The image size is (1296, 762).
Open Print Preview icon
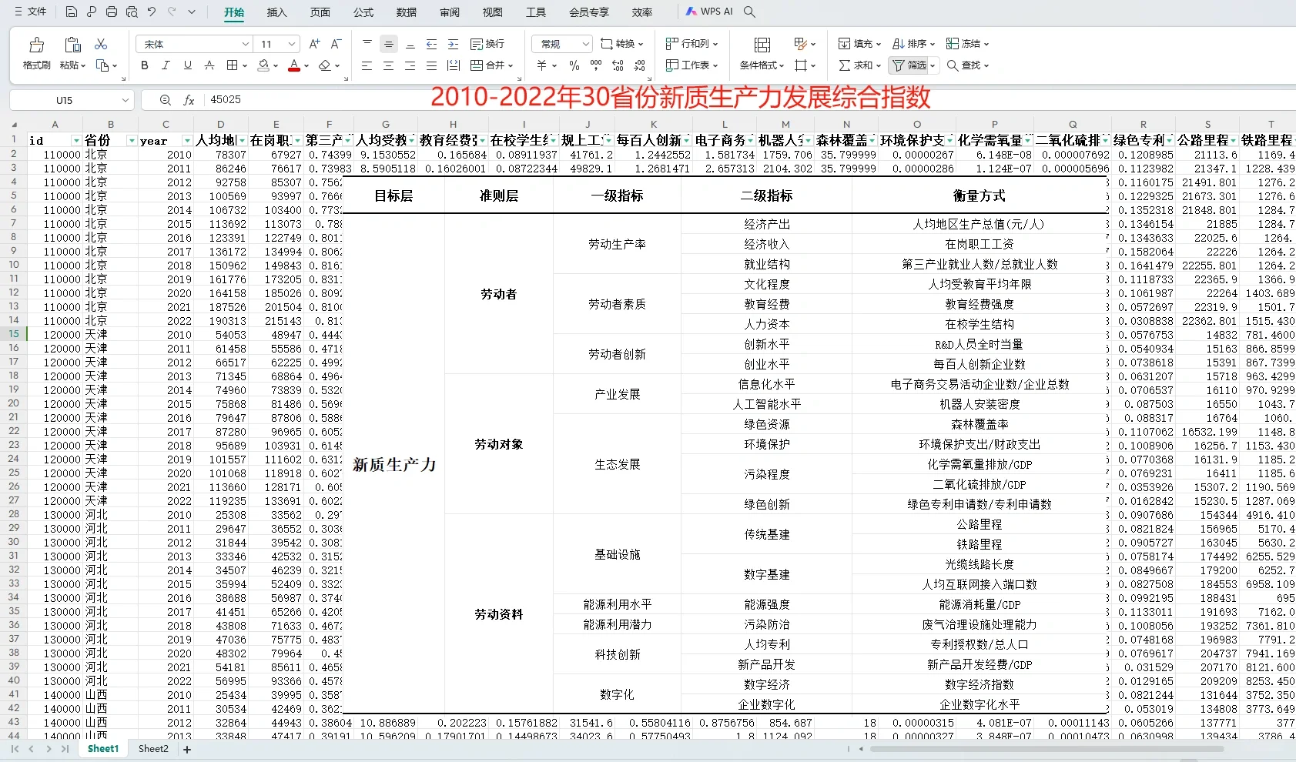pos(132,12)
